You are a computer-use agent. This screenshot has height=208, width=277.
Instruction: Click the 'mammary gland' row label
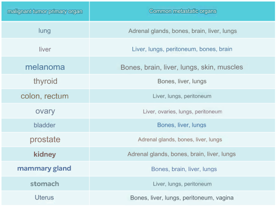point(44,169)
